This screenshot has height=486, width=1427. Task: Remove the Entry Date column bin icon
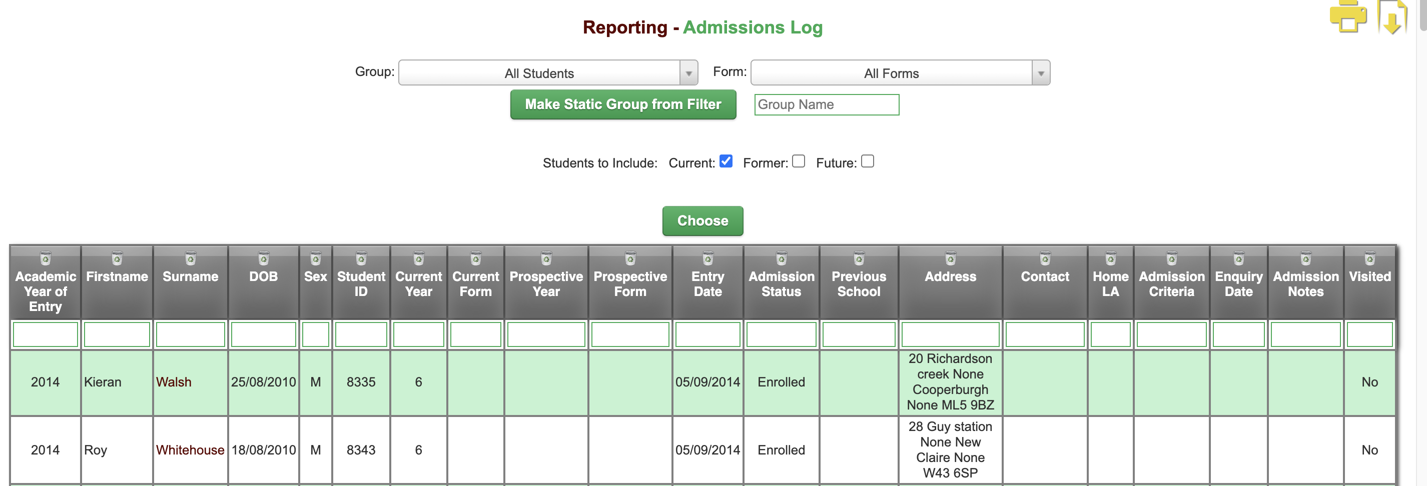pyautogui.click(x=708, y=258)
